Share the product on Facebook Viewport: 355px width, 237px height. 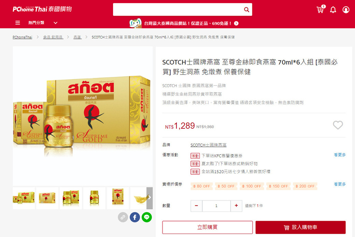tap(135, 217)
